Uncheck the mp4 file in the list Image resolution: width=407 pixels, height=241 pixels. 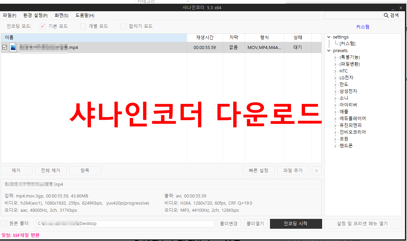tap(4, 47)
